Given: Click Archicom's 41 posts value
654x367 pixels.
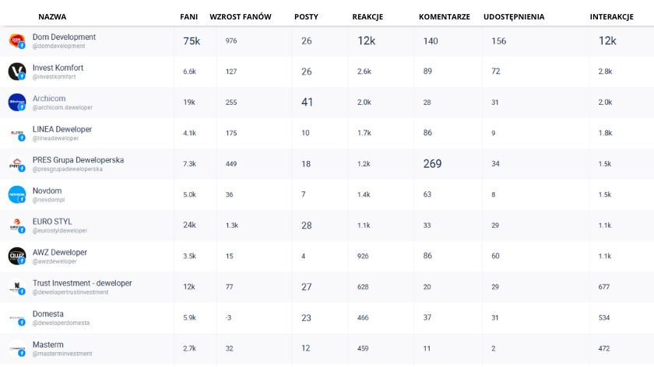Looking at the screenshot, I should click(x=307, y=102).
